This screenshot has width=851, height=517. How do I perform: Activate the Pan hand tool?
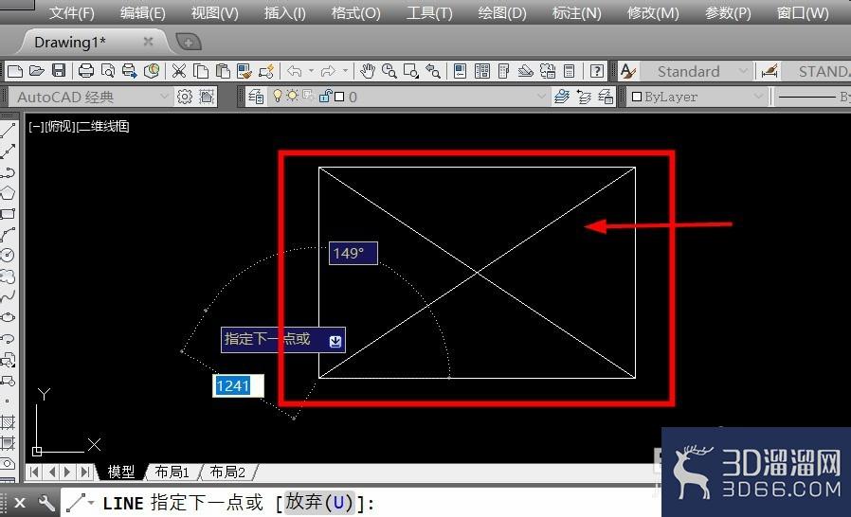tap(368, 71)
